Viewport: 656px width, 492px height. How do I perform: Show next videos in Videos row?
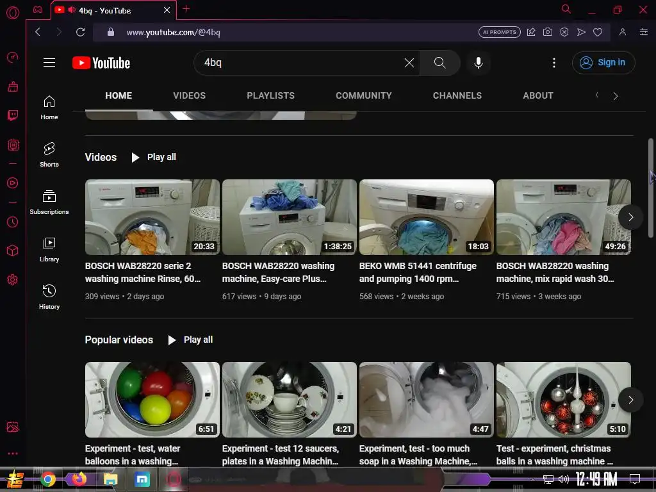(630, 217)
